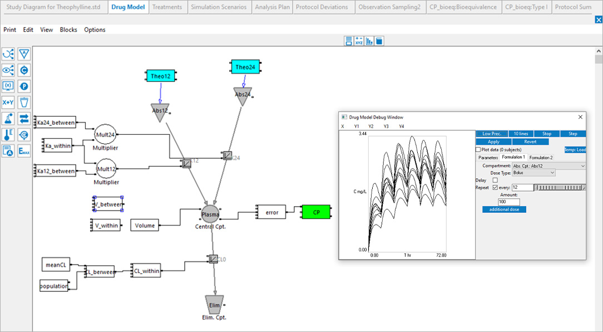
Task: Select the Emax model block tool
Action: coord(24,151)
